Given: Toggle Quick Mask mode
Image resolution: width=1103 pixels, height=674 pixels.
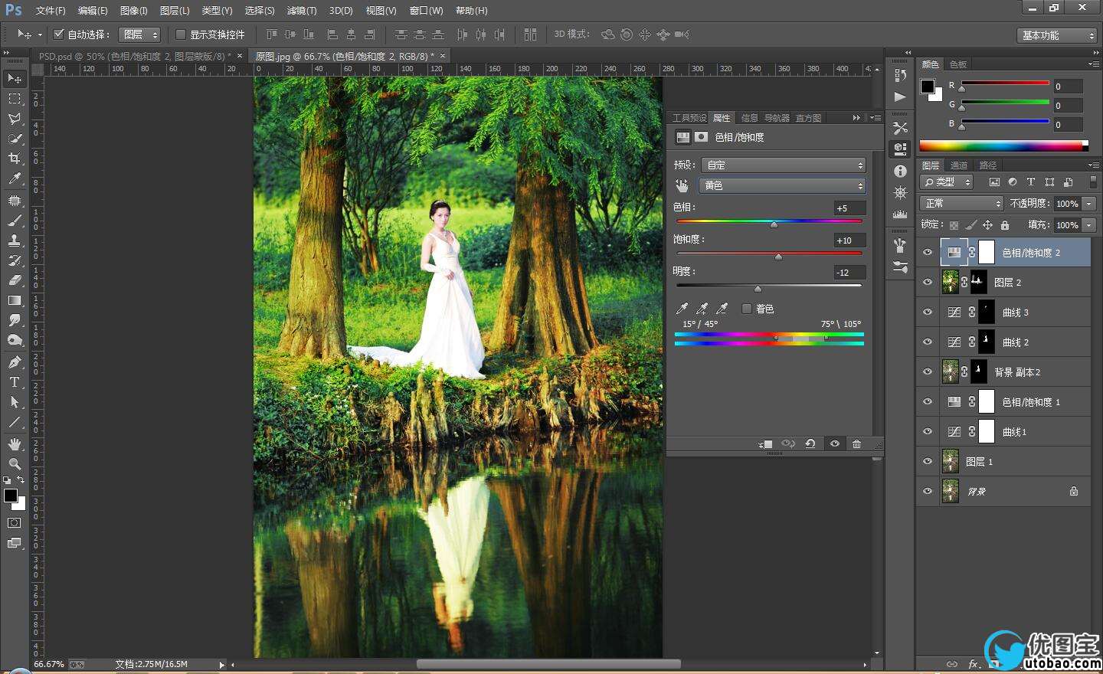Looking at the screenshot, I should click(15, 523).
